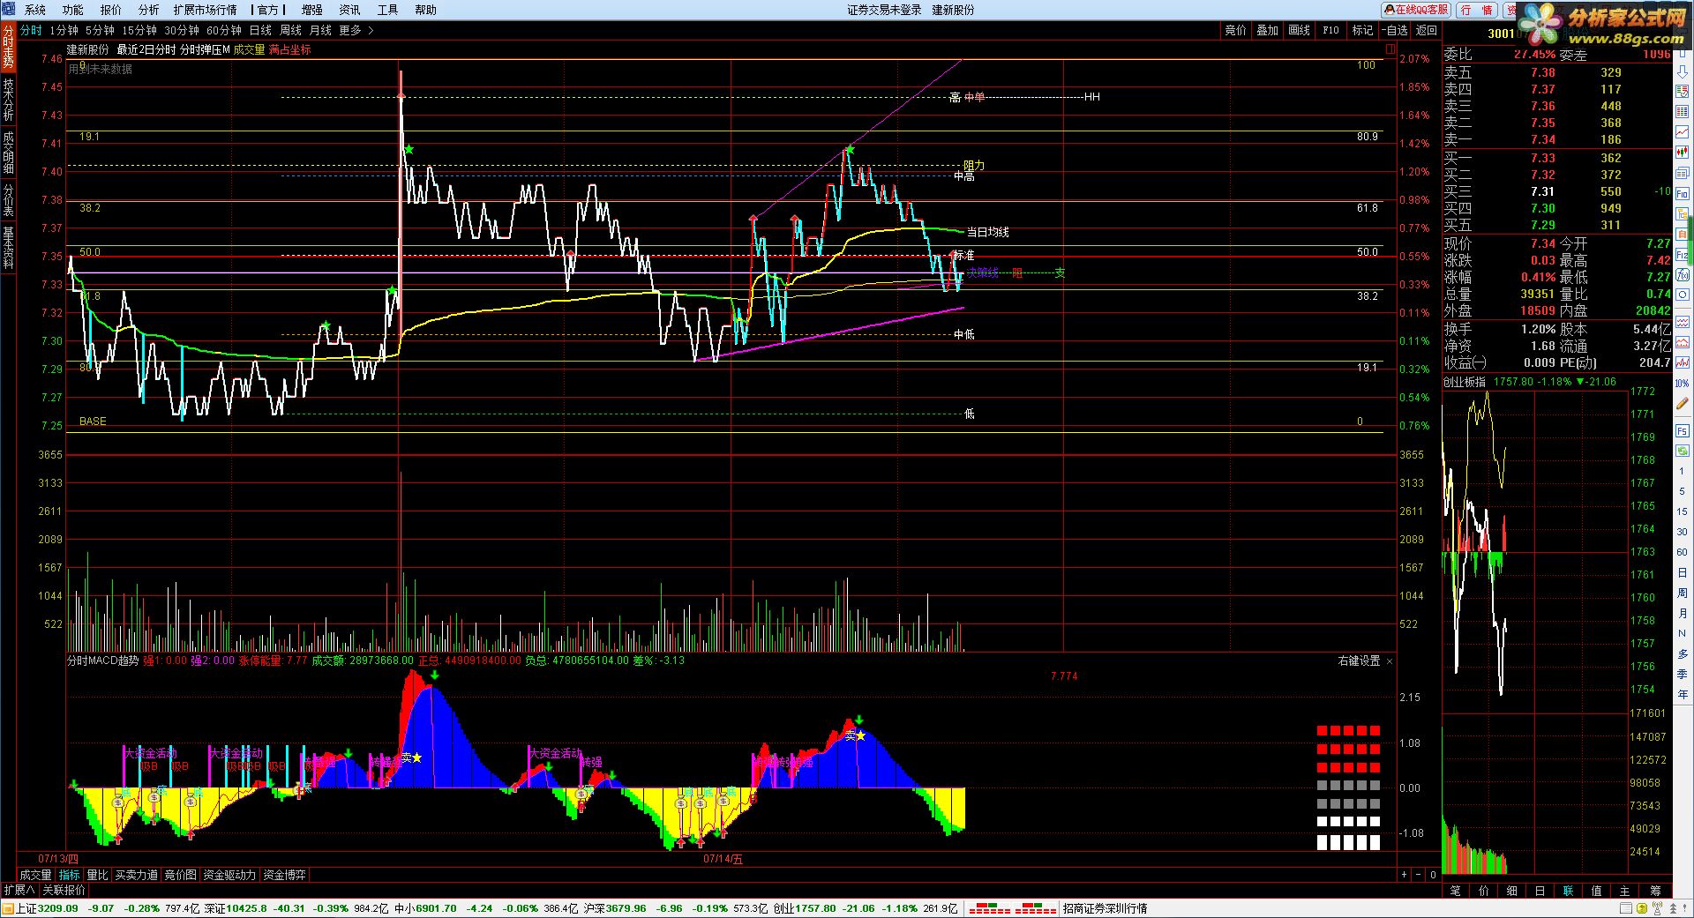Click the plus zoom button near bottom right
This screenshot has width=1694, height=918.
1404,875
